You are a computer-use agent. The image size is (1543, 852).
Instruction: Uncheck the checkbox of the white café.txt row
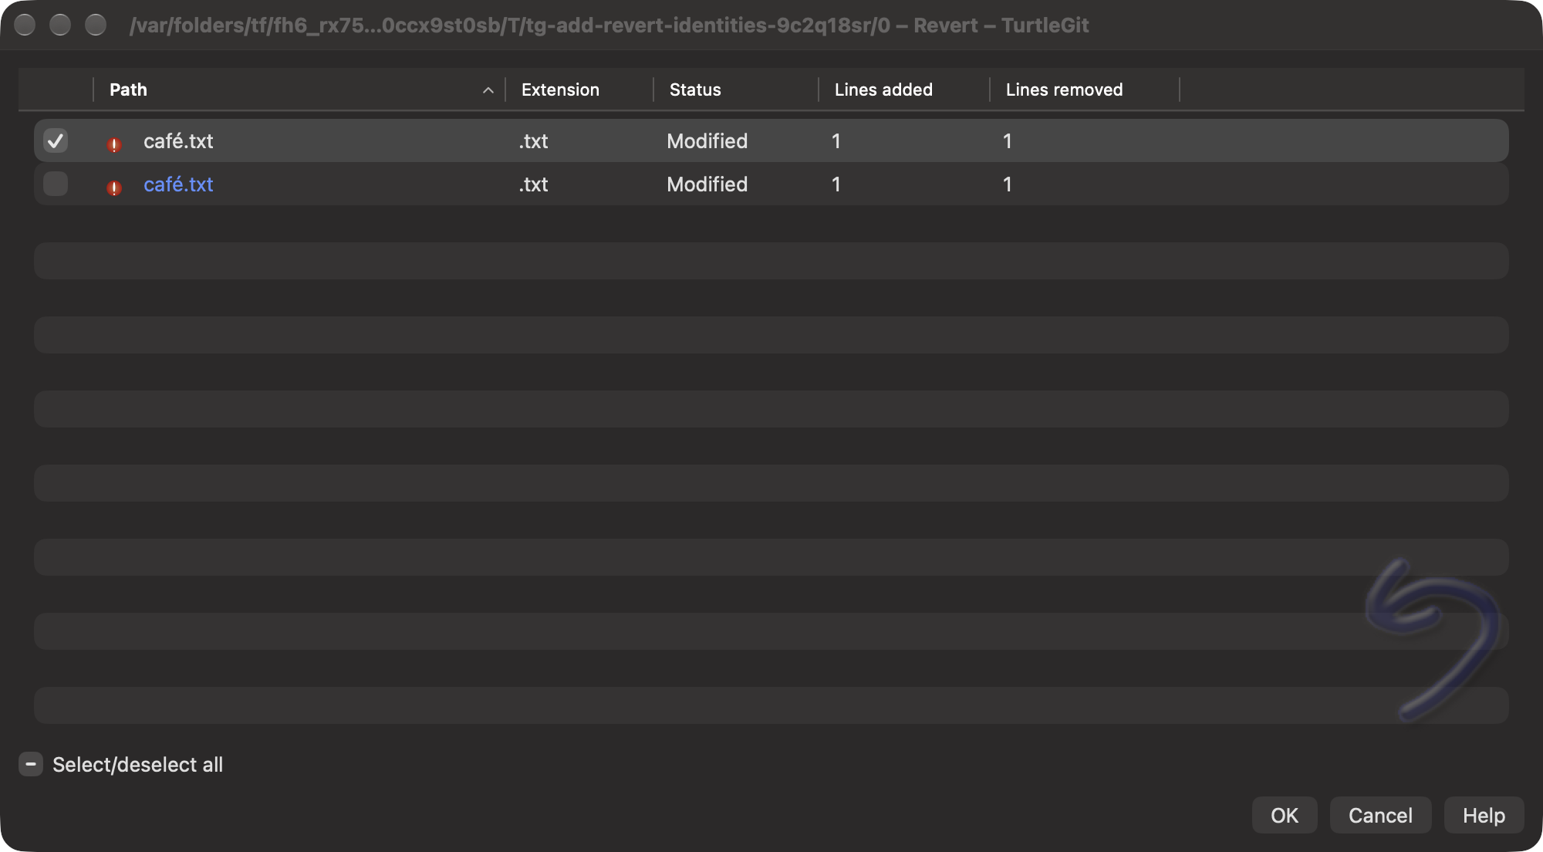click(x=56, y=140)
